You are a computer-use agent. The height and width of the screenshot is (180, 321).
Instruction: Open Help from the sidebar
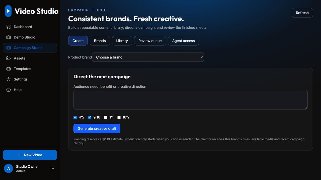[x=30, y=90]
